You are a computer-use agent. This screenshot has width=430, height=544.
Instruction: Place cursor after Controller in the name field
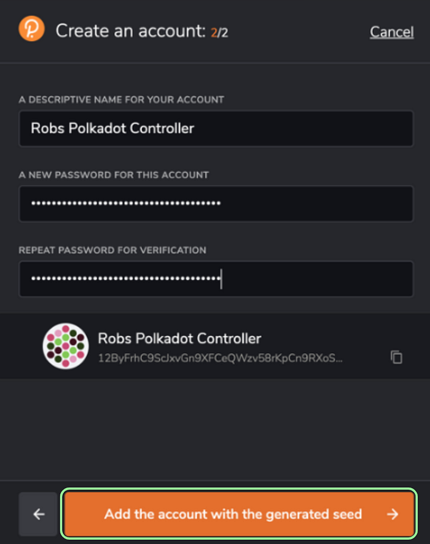(195, 128)
